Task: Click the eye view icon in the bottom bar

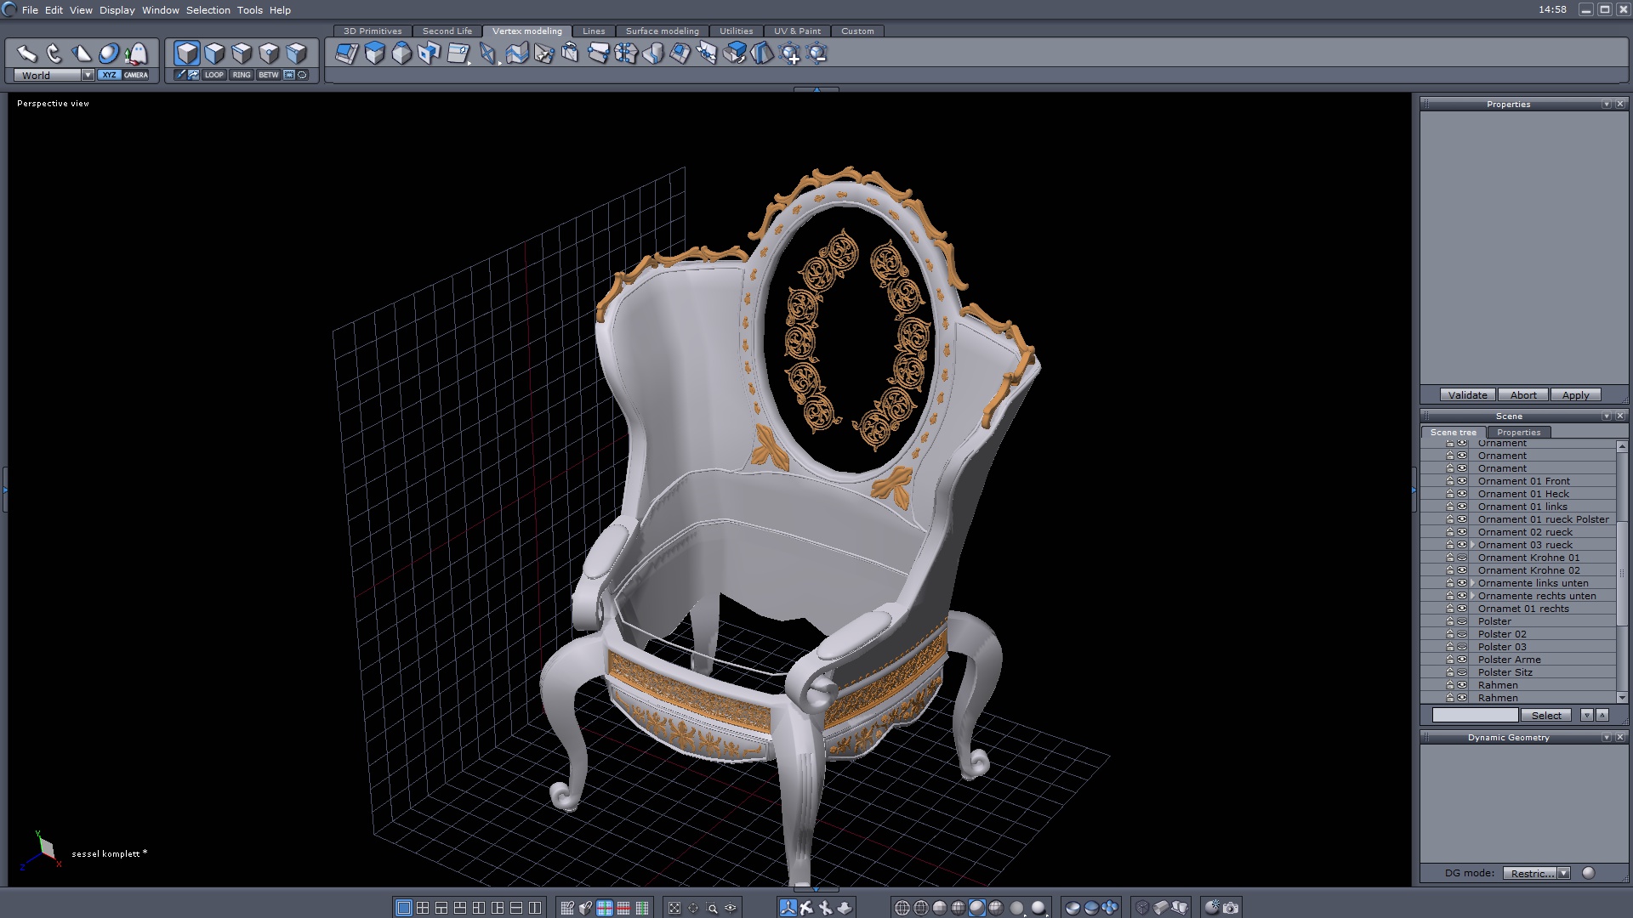Action: 731,908
